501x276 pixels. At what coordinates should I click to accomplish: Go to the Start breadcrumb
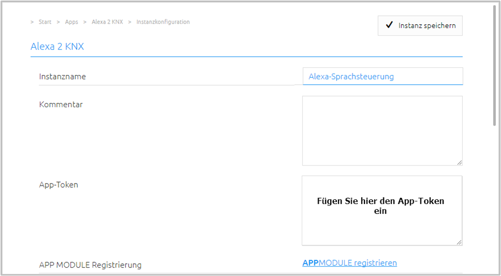click(45, 22)
